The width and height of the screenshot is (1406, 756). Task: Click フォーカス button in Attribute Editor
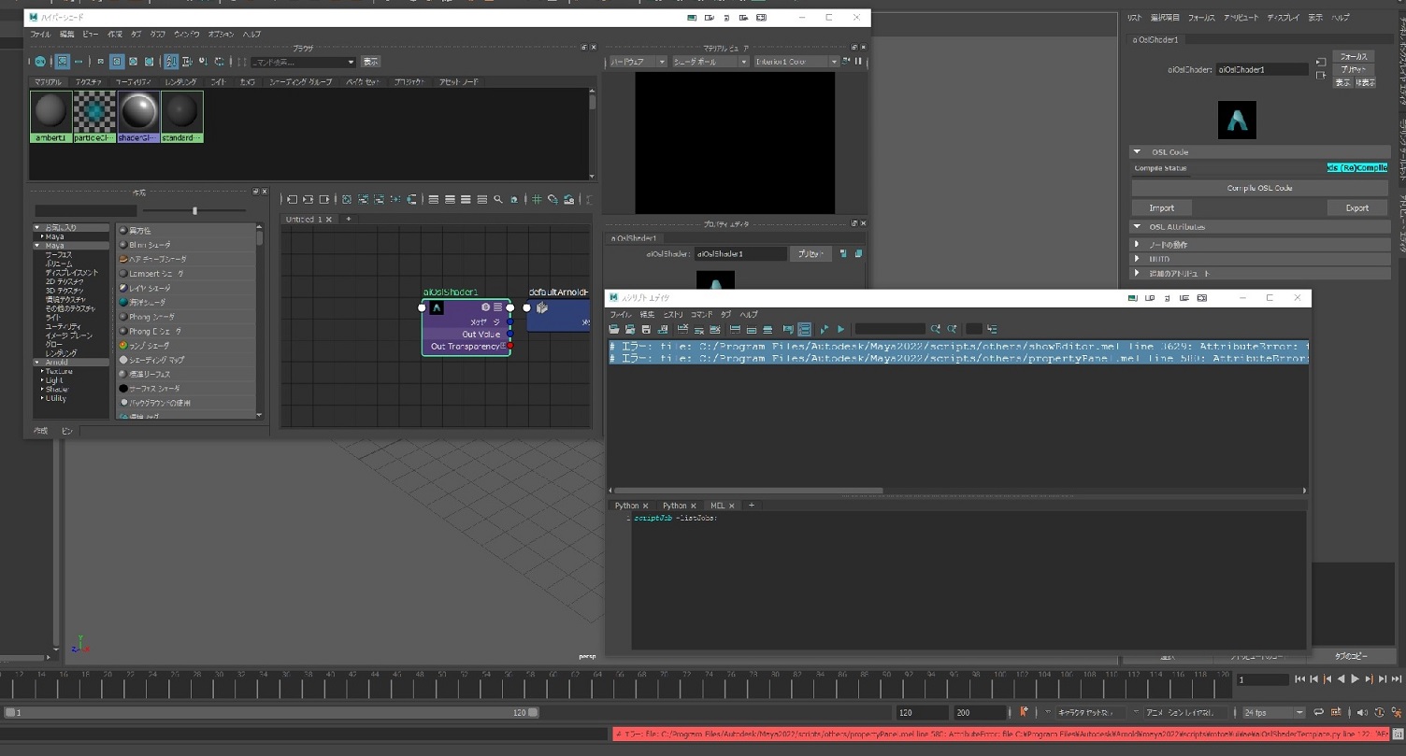coord(1354,57)
